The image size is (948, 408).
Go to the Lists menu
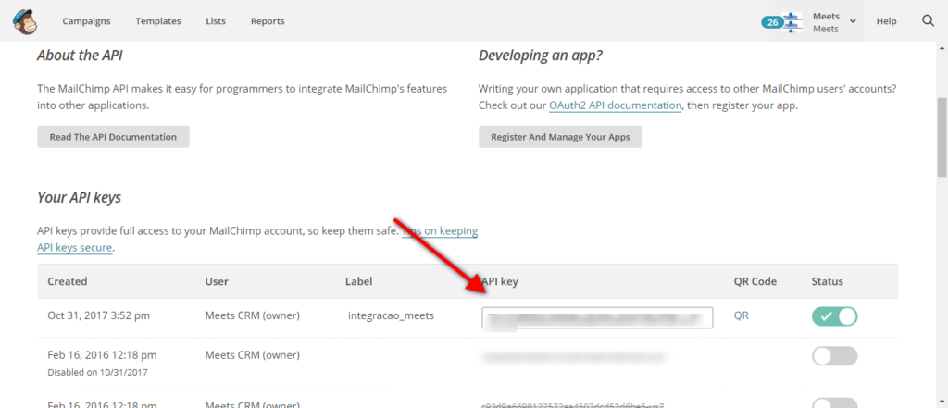[x=216, y=21]
